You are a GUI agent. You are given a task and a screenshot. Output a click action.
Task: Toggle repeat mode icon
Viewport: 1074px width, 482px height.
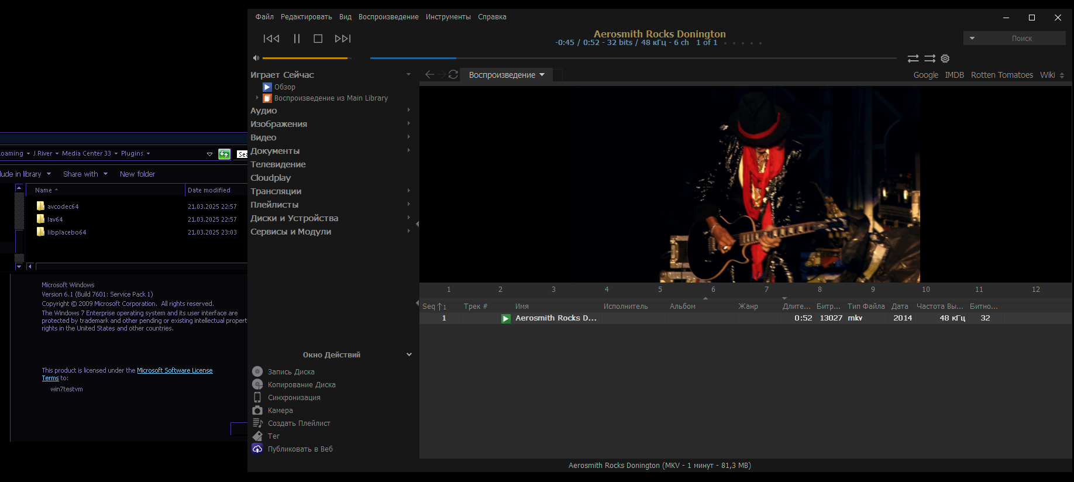pos(913,58)
